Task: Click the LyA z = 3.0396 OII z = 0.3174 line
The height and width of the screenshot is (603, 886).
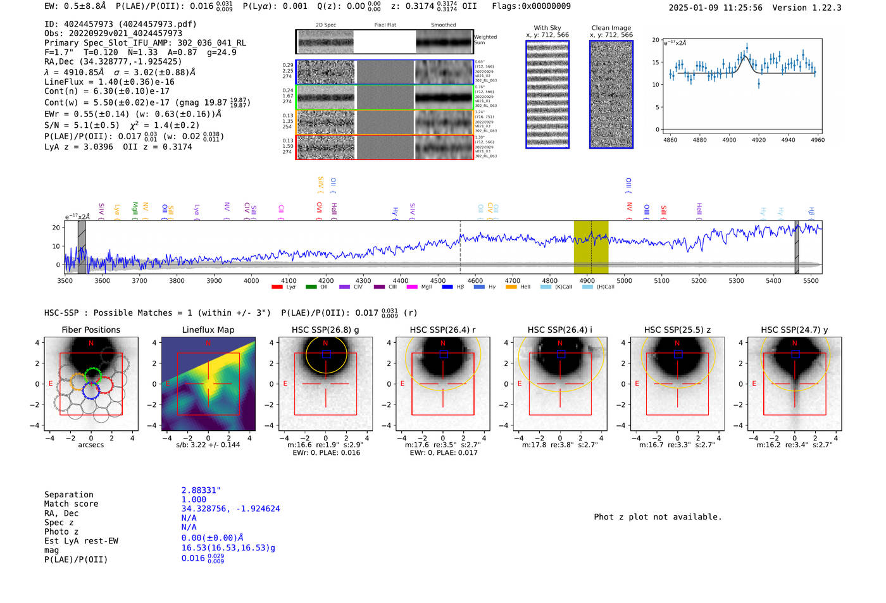Action: pos(118,146)
